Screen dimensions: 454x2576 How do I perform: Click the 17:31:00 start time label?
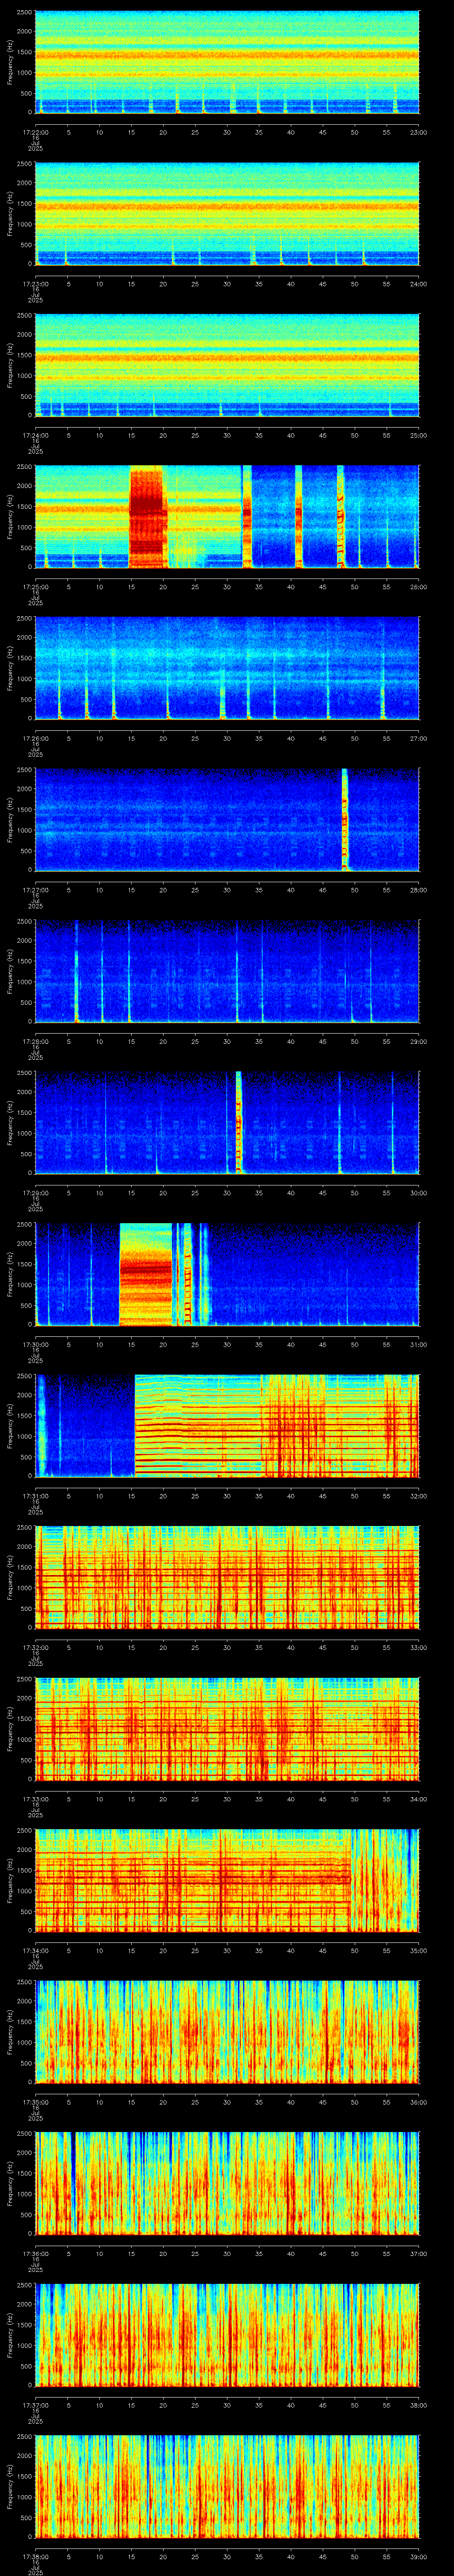click(x=35, y=1496)
